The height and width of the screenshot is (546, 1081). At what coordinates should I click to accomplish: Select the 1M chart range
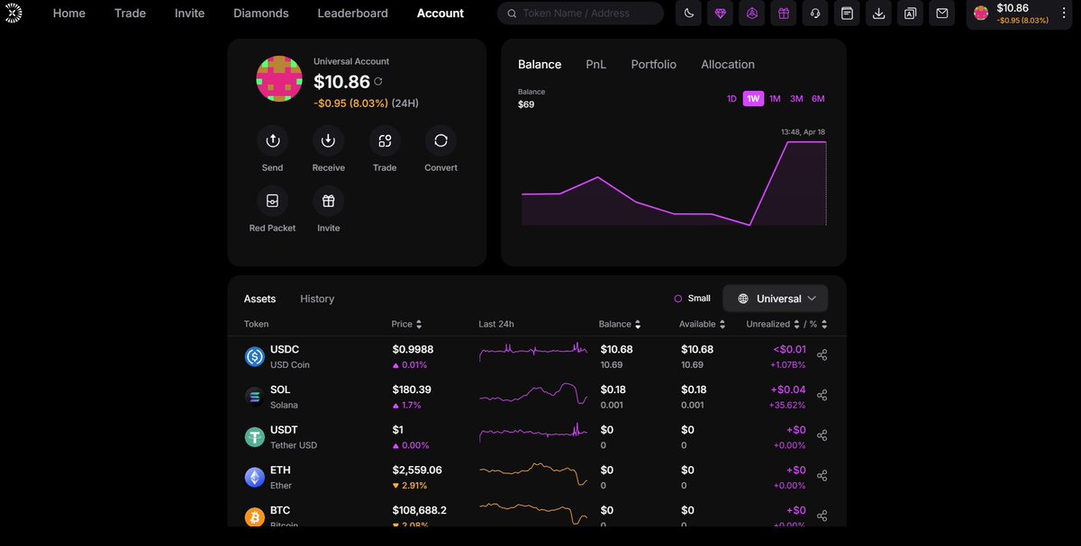coord(775,99)
